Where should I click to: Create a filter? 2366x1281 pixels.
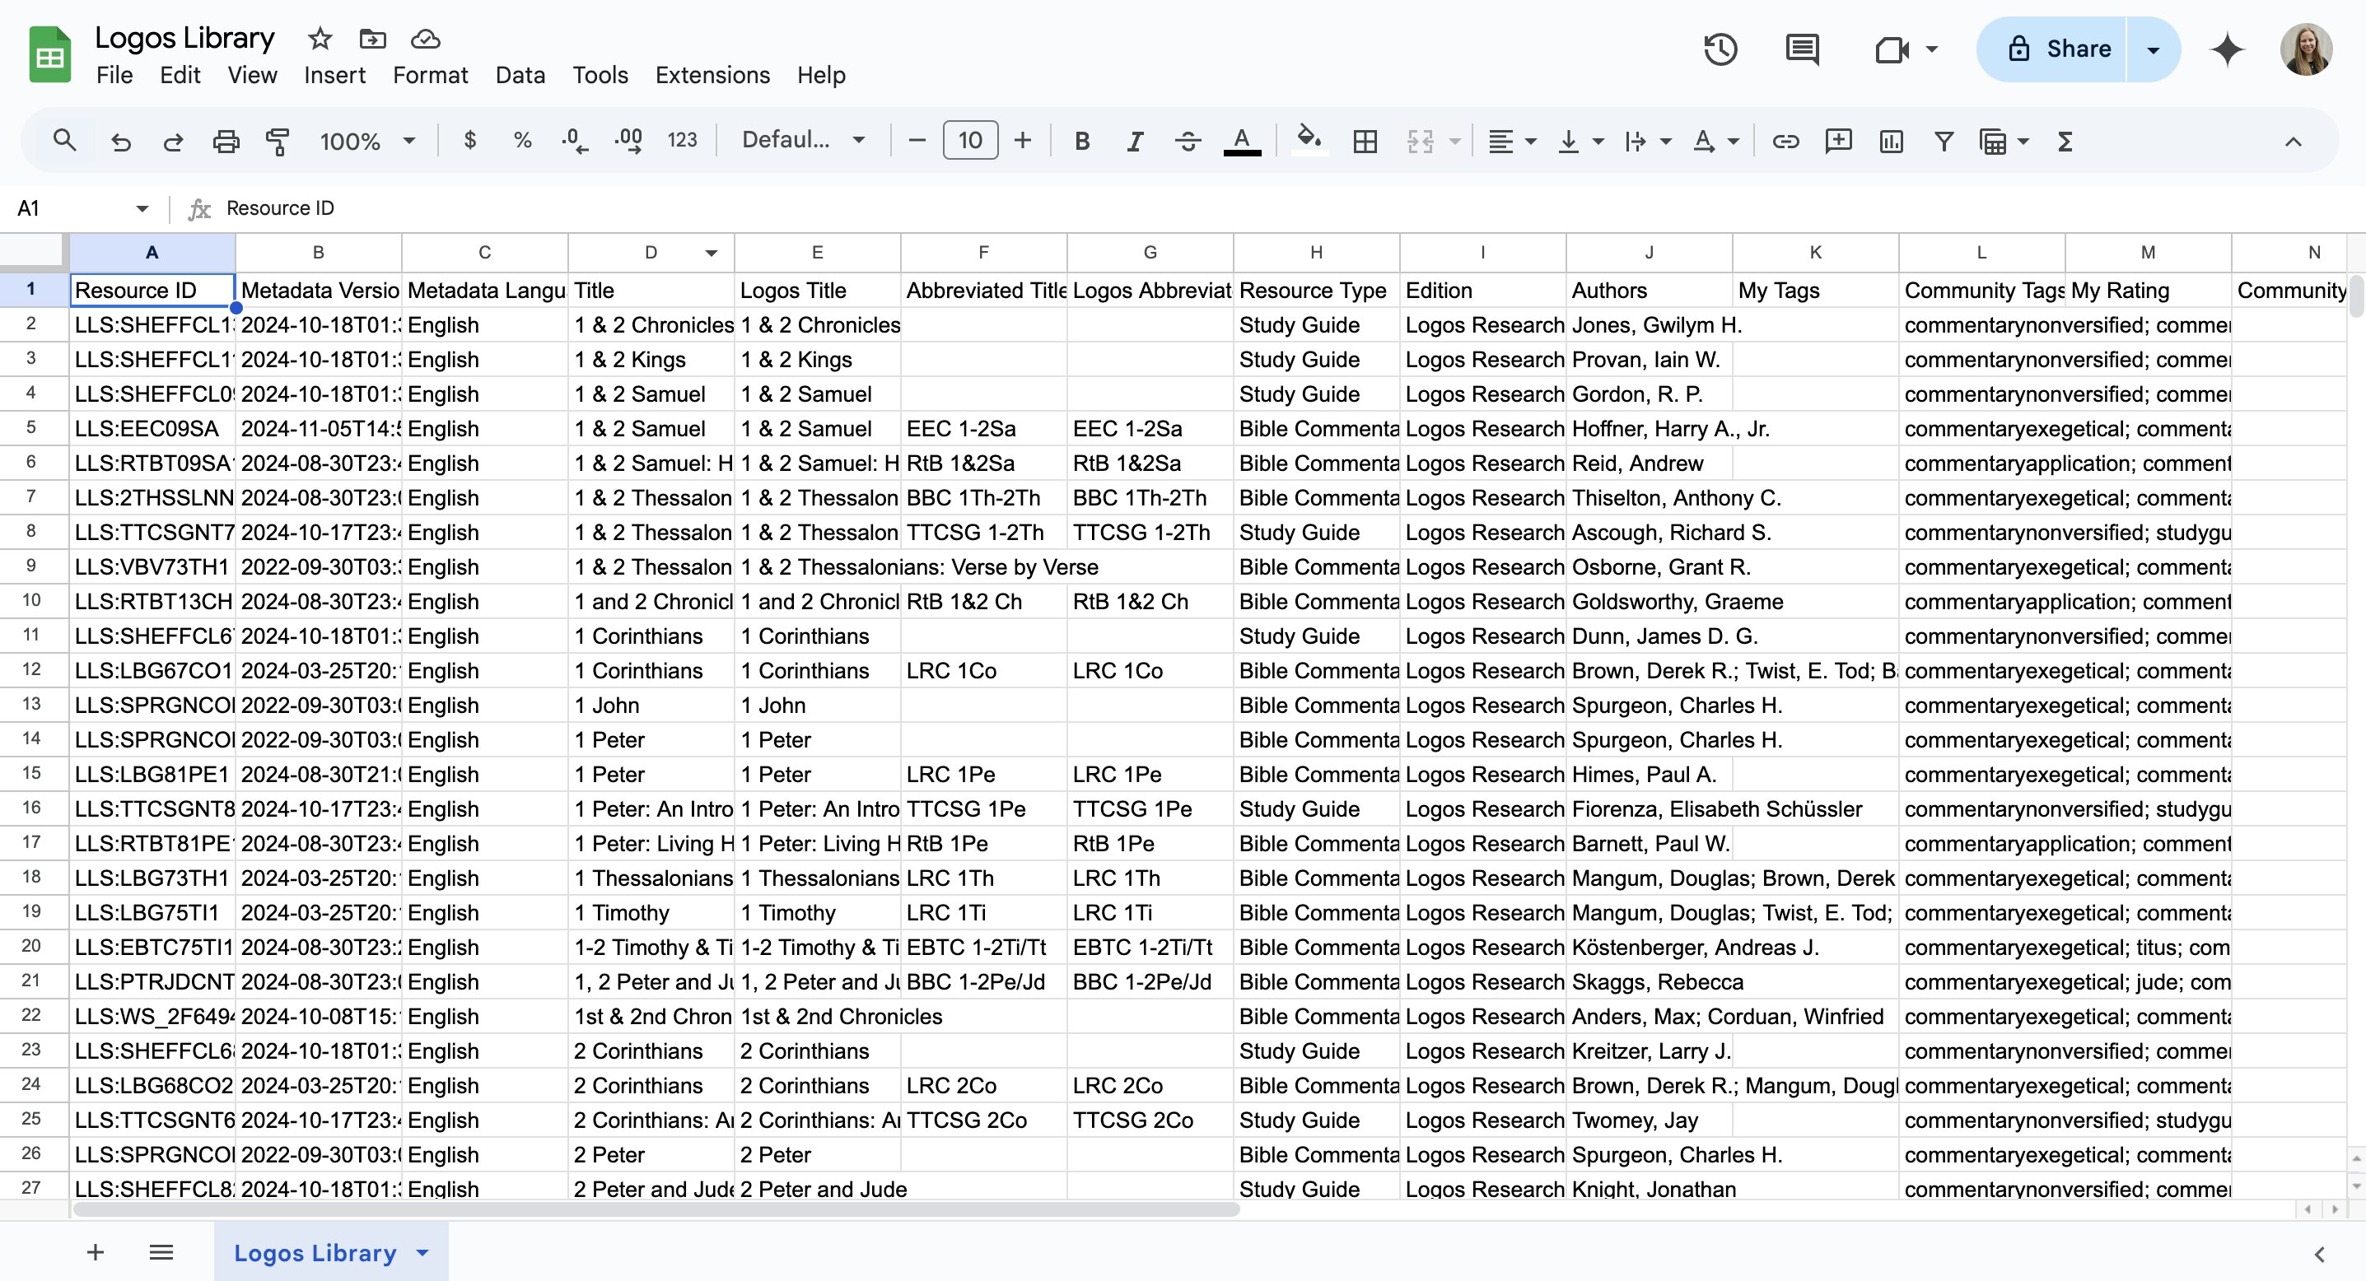[x=1944, y=141]
